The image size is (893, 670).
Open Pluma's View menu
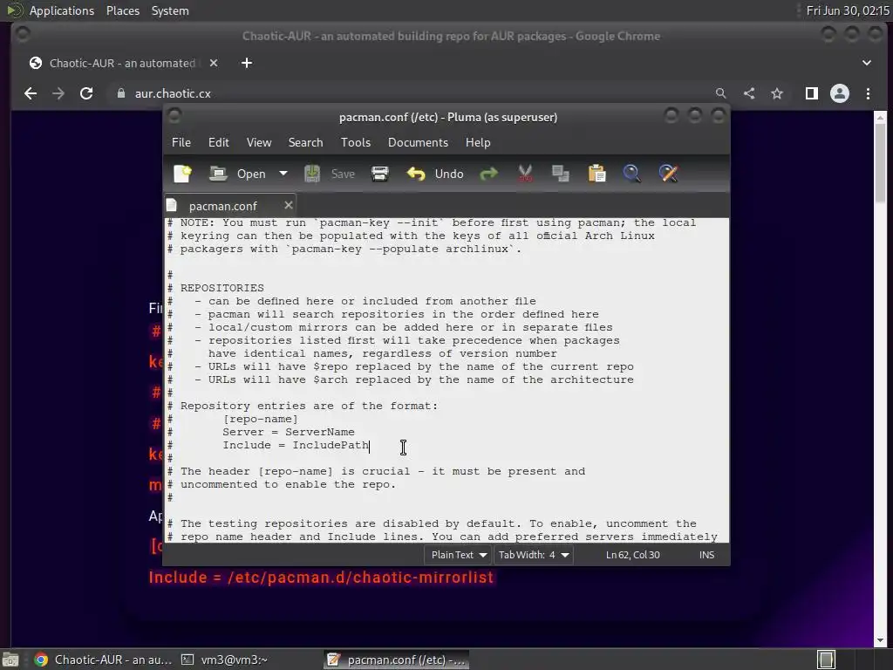click(258, 142)
